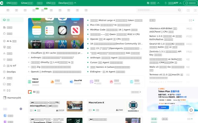Expand the DevOps dropdown in the top bar
Viewport: 198px width, 123px height.
pos(67,3)
